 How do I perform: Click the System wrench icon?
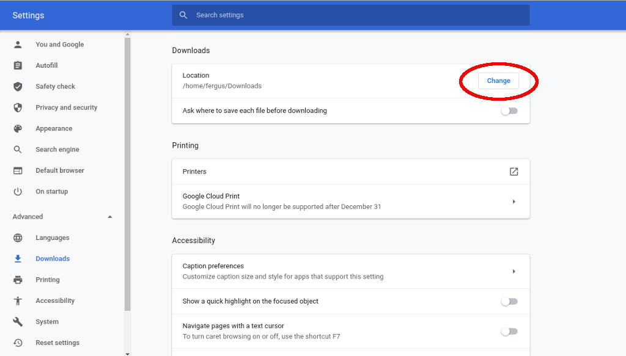click(18, 322)
